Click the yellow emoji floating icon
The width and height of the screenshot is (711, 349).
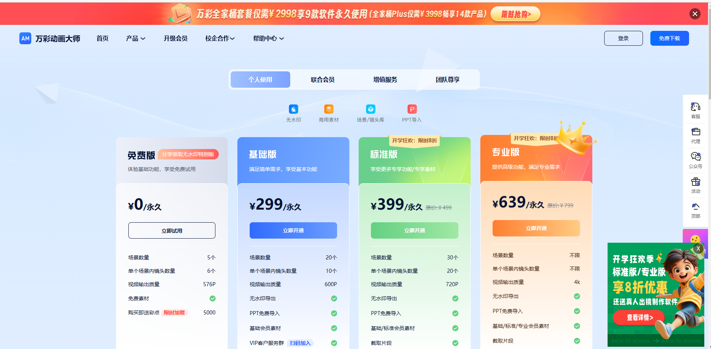pyautogui.click(x=695, y=239)
